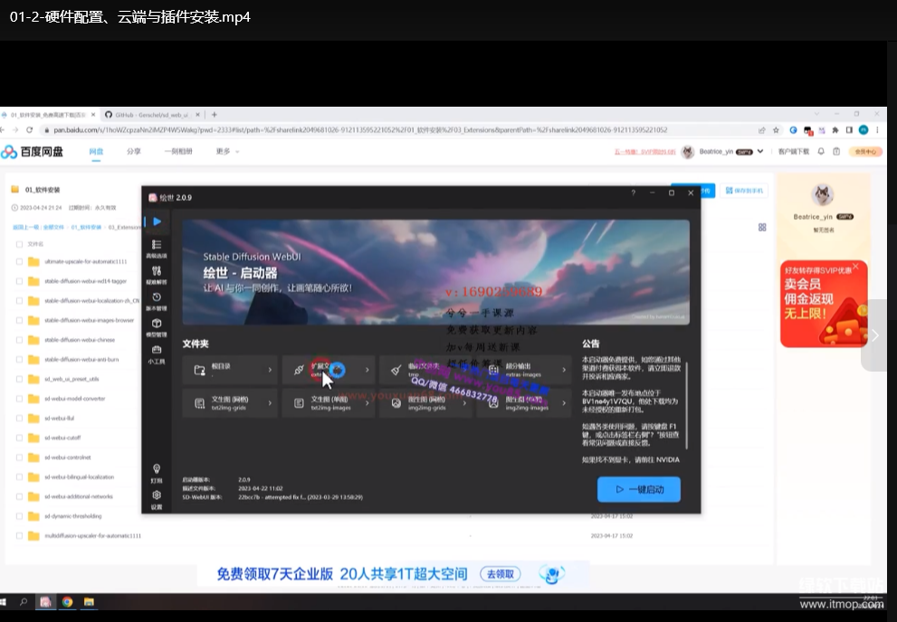This screenshot has height=622, width=897.
Task: Tick checkbox next to sd-webui-controlnet folder
Action: pos(20,457)
